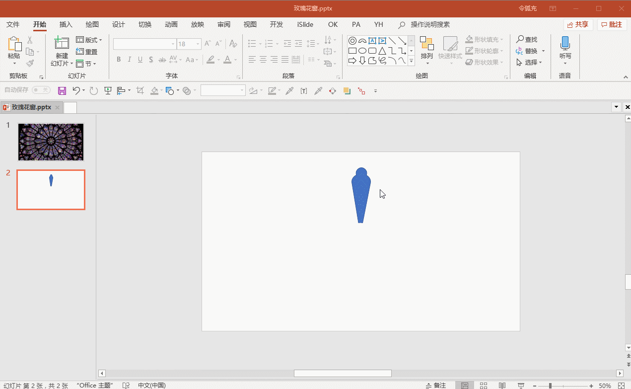Click the Undo arrow icon

click(76, 90)
